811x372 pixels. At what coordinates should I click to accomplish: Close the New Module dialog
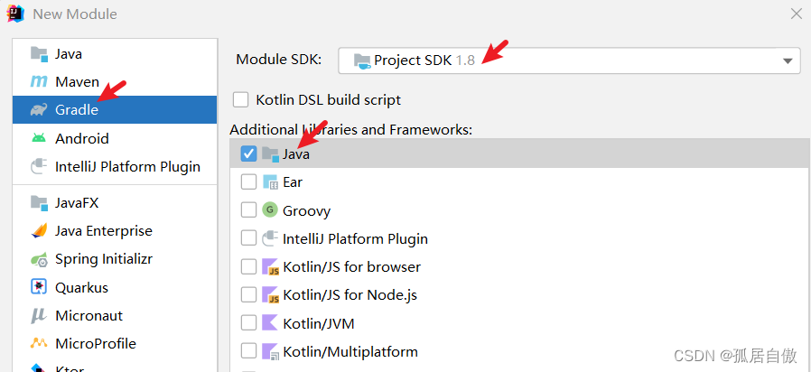[x=797, y=14]
